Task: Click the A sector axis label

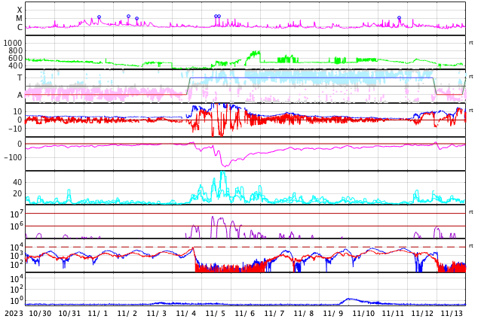Action: 20,96
